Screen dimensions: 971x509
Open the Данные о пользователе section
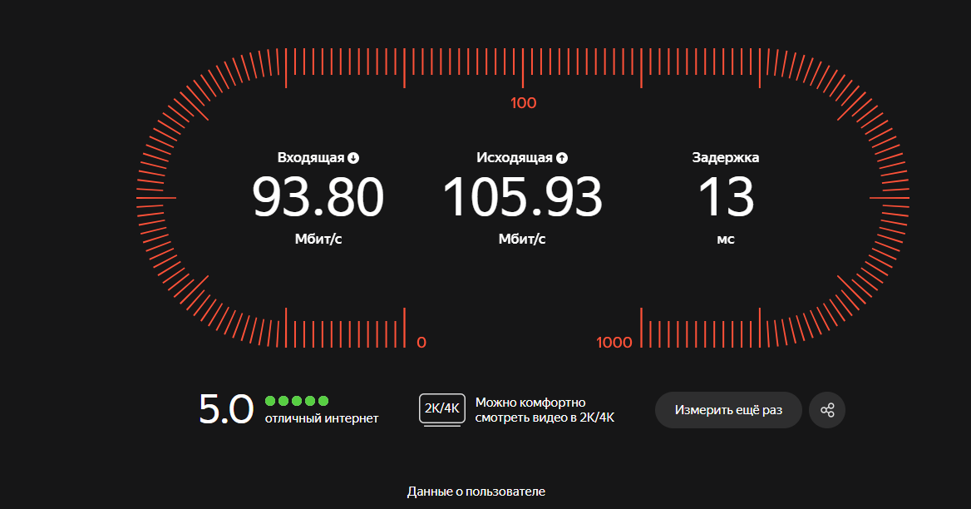point(476,492)
